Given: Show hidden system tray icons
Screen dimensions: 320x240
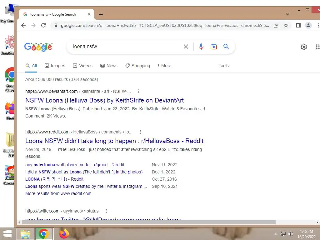Looking at the screenshot, I should (x=276, y=234).
